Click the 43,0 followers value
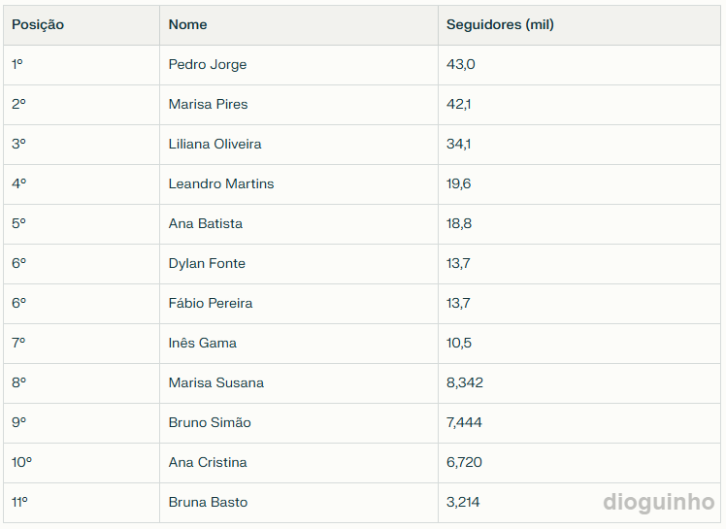Image resolution: width=726 pixels, height=529 pixels. click(460, 64)
